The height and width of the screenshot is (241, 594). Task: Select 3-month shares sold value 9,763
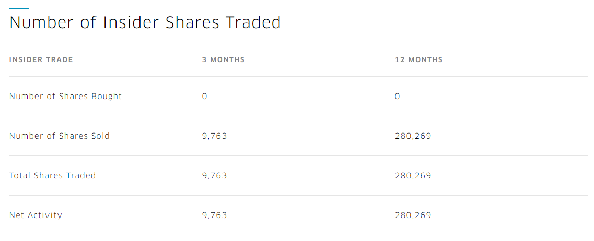[214, 136]
